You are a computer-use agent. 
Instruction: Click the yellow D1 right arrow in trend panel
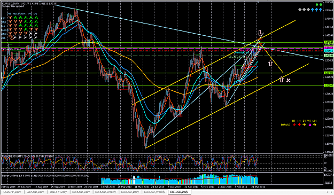coord(305,124)
